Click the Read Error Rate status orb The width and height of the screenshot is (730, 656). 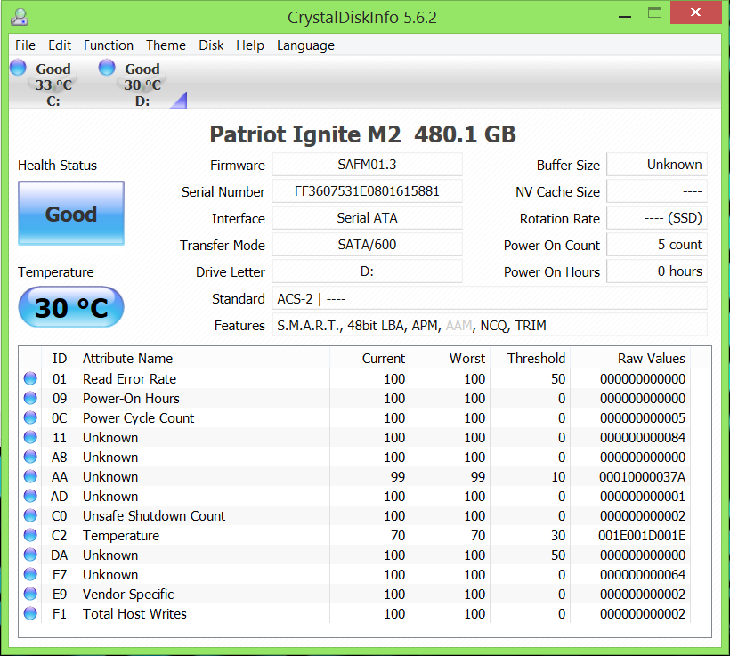pos(30,379)
